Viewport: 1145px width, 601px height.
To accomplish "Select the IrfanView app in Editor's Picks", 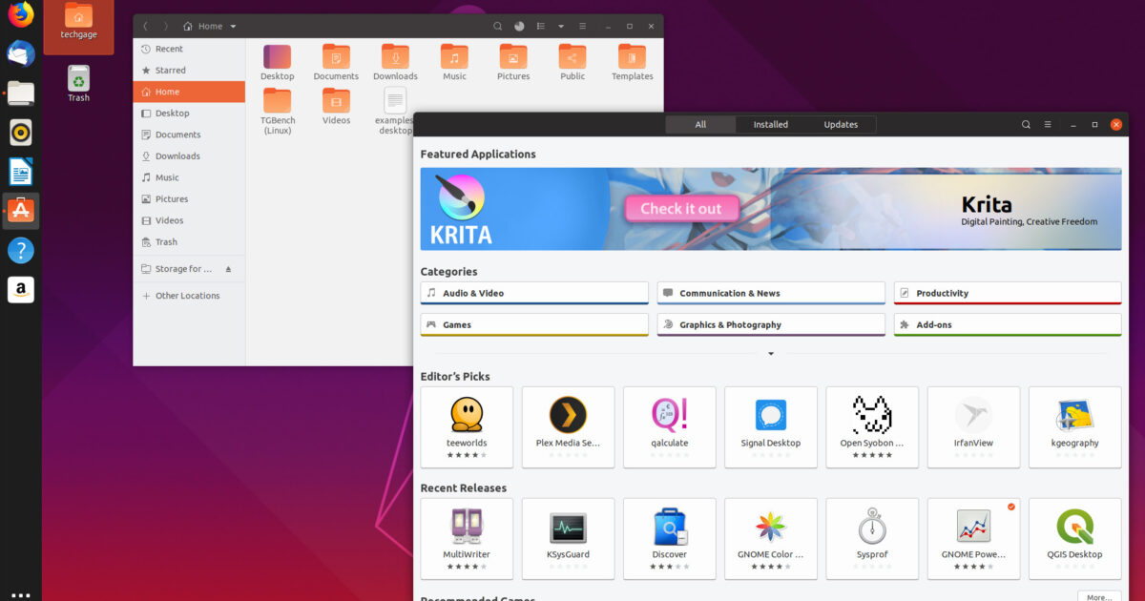I will [x=973, y=426].
